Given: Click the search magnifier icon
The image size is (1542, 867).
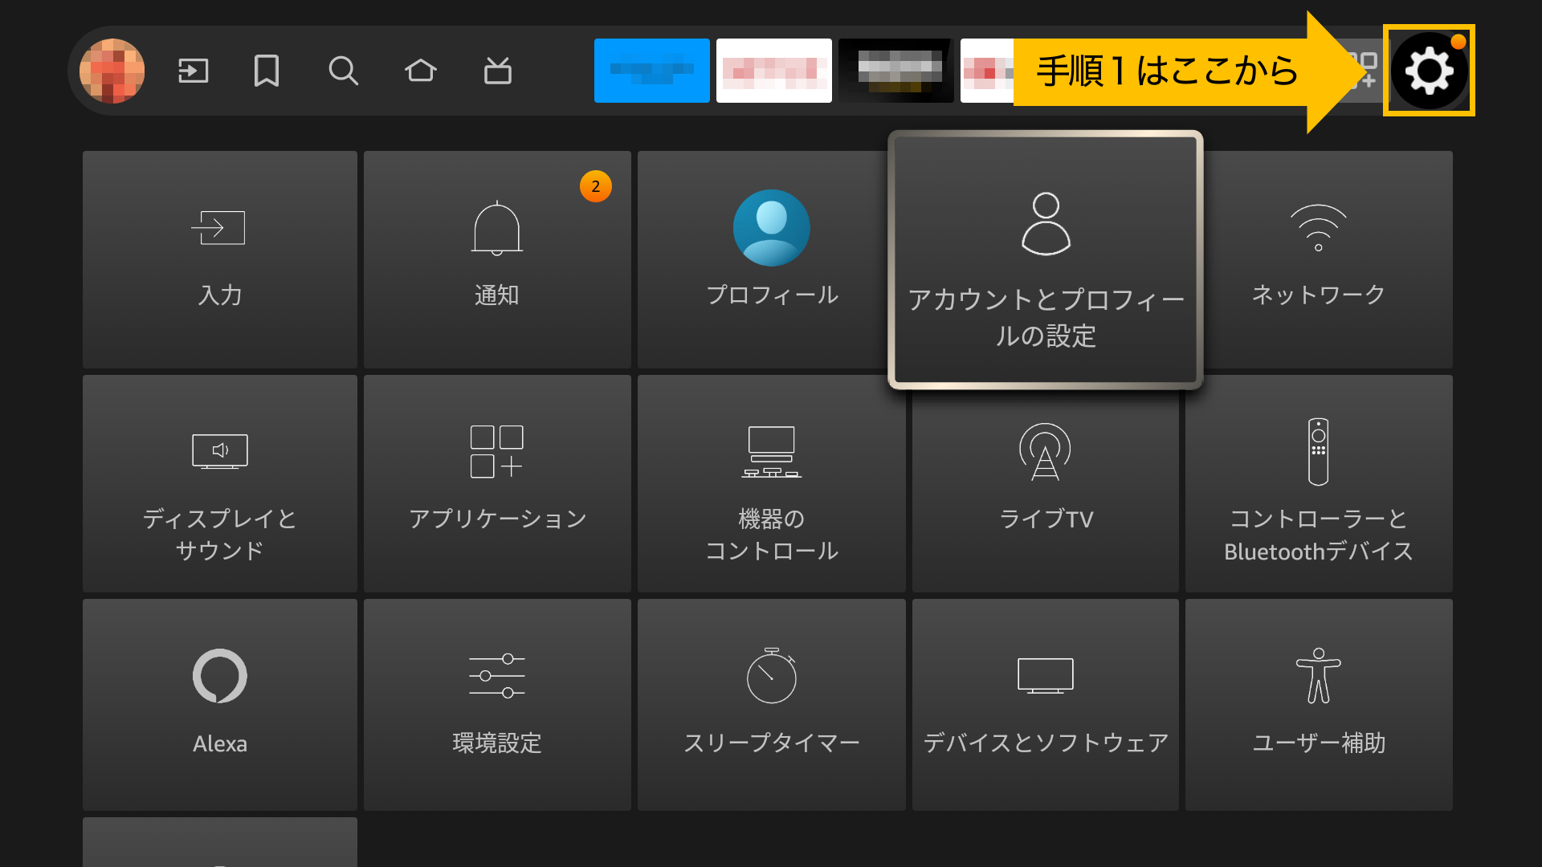Looking at the screenshot, I should tap(343, 71).
